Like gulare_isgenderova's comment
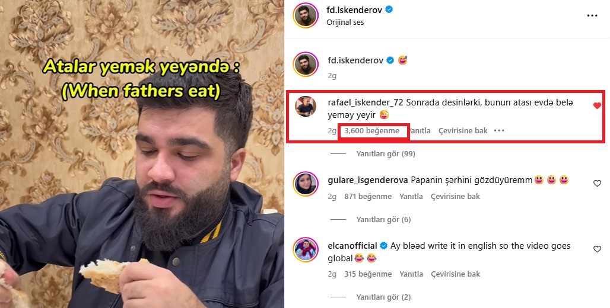The width and height of the screenshot is (610, 308). pyautogui.click(x=597, y=184)
